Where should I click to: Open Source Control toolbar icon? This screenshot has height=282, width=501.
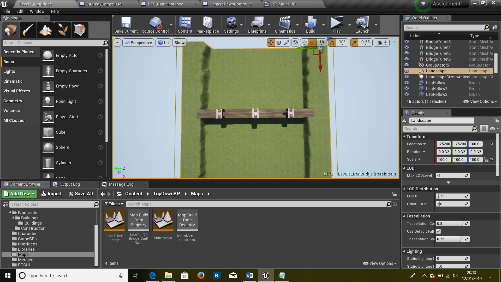point(155,25)
